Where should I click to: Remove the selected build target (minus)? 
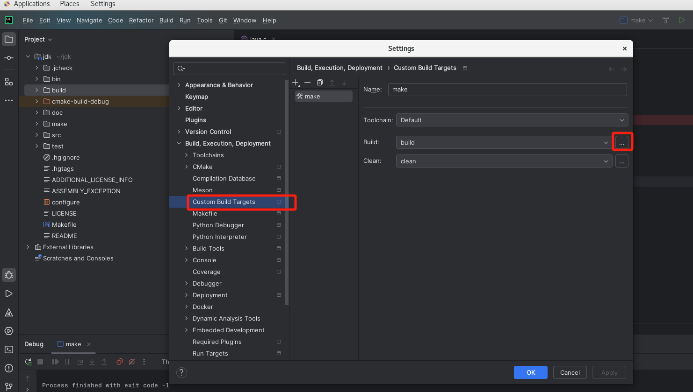point(307,83)
